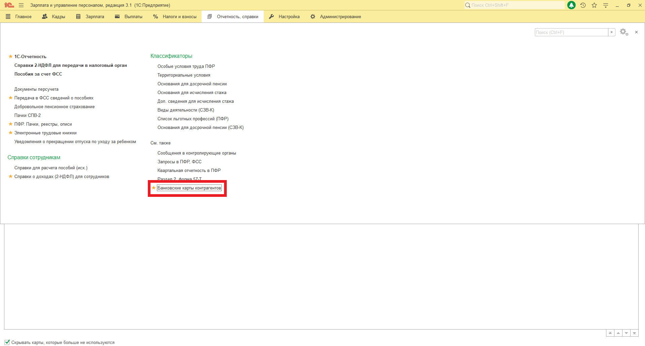
Task: Close the functions menu panel
Action: [636, 32]
